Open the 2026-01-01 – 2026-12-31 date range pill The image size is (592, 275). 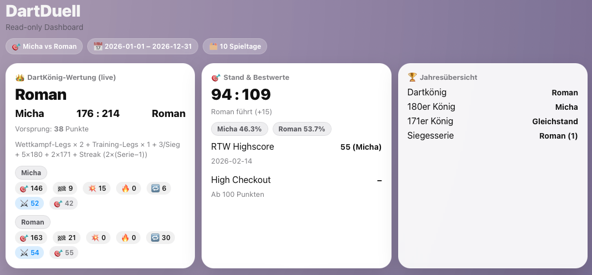(x=143, y=47)
